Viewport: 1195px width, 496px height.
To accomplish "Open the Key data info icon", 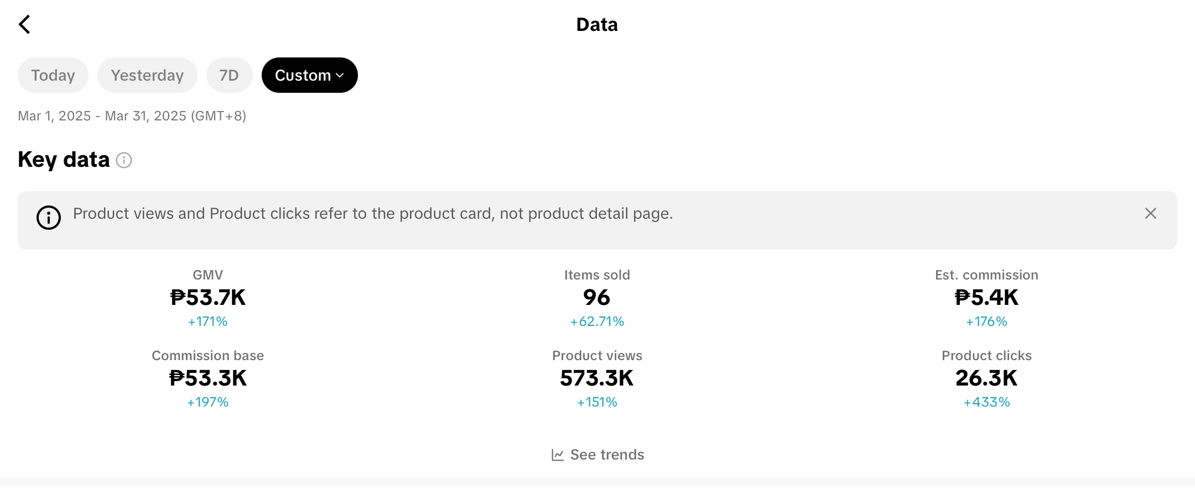I will pos(124,160).
